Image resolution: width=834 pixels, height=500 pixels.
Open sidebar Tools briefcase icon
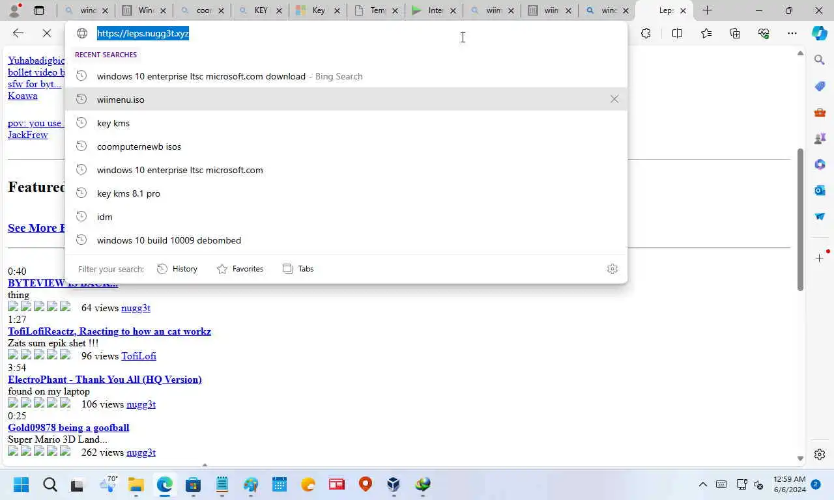(820, 112)
